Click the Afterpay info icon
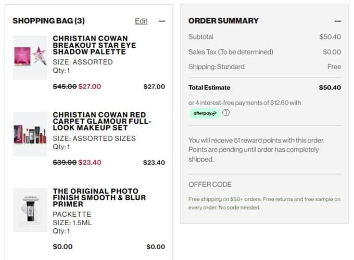 226,113
